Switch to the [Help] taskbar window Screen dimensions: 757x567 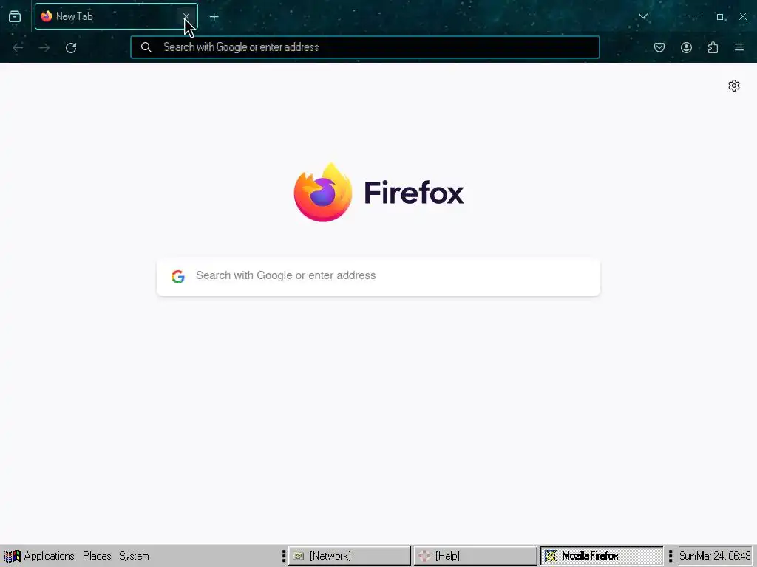(x=475, y=556)
